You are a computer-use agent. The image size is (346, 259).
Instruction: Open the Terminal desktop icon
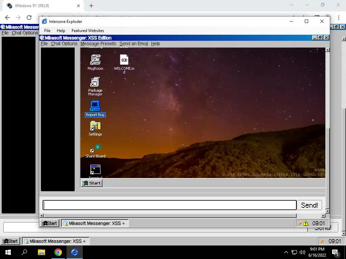click(95, 171)
